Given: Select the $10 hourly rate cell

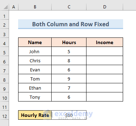Looking at the screenshot, I should pyautogui.click(x=69, y=115).
